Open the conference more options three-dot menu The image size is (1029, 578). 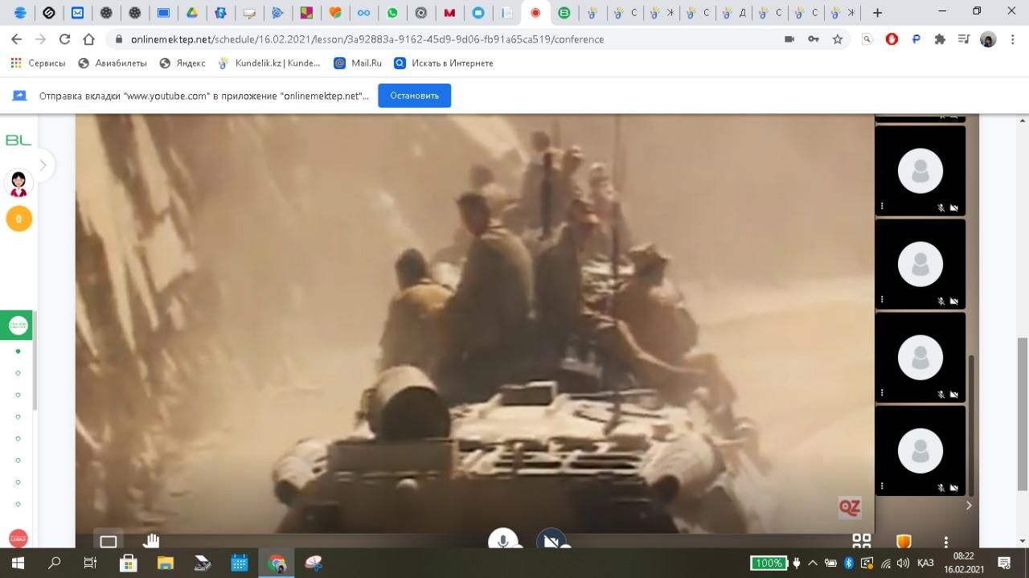click(x=946, y=541)
